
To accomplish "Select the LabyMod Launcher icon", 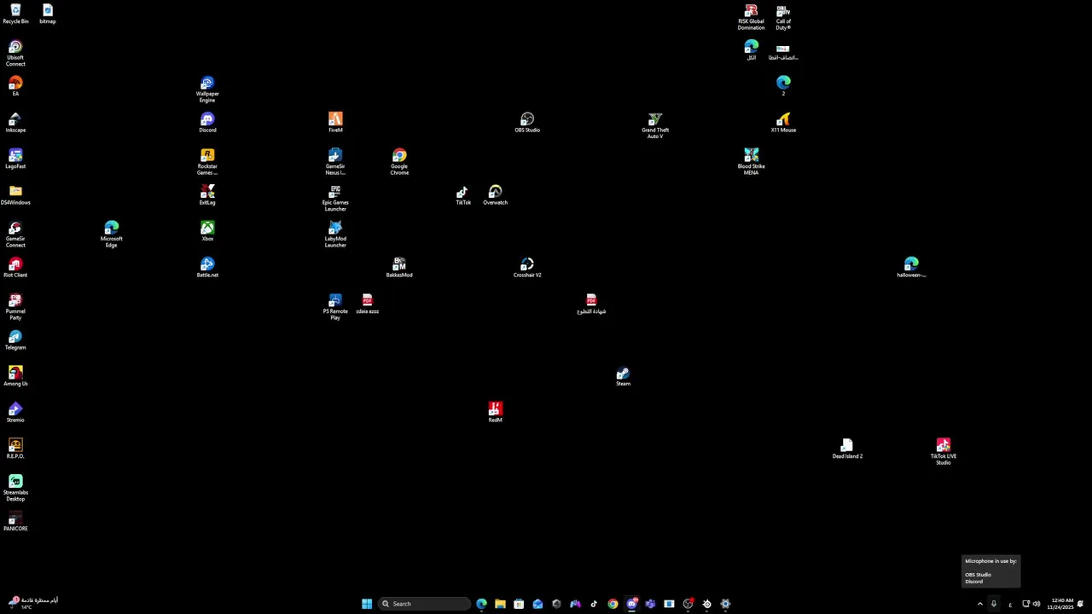I will [x=335, y=235].
